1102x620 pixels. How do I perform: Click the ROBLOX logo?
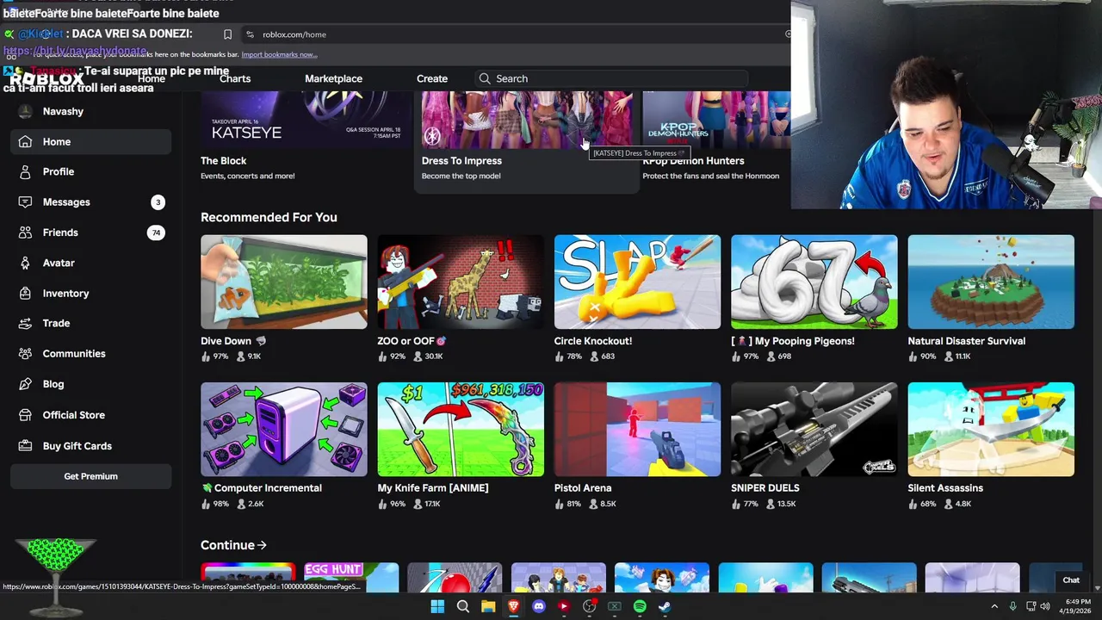tap(46, 79)
